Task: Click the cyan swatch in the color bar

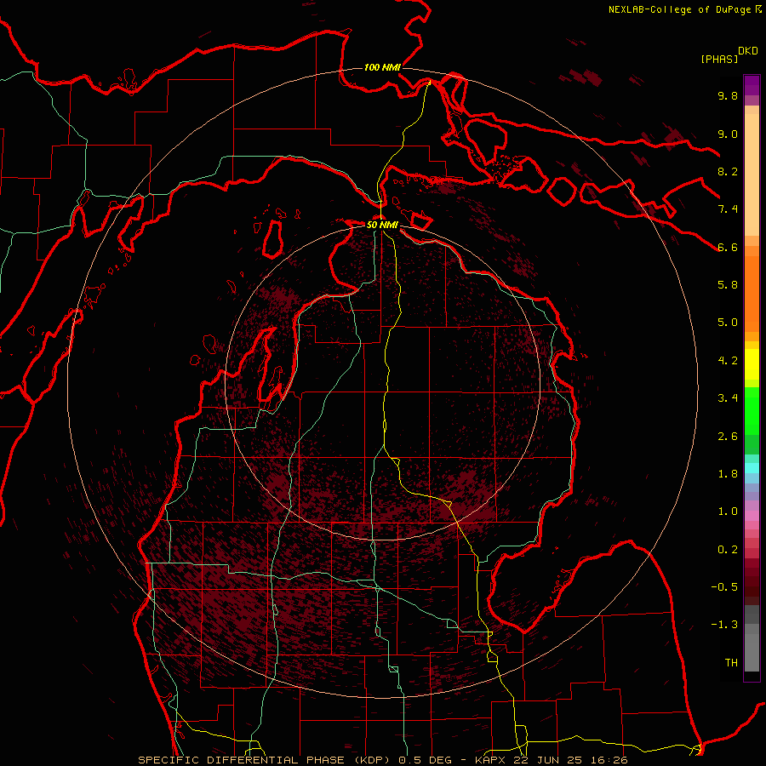Action: (x=752, y=467)
